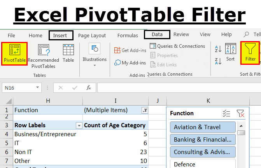Select Defence slicer item
Screen dimensions: 261x168
pos(203,164)
